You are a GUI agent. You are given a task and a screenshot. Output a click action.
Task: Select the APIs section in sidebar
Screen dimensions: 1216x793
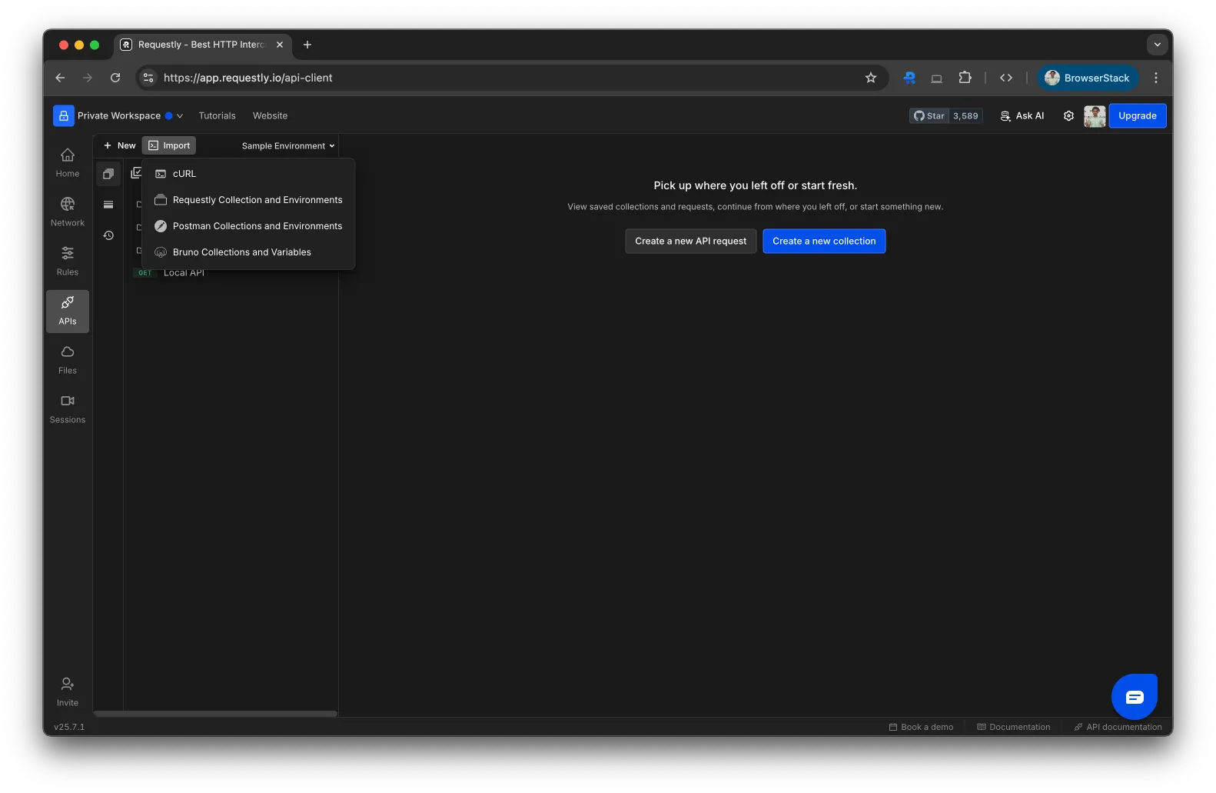[68, 311]
